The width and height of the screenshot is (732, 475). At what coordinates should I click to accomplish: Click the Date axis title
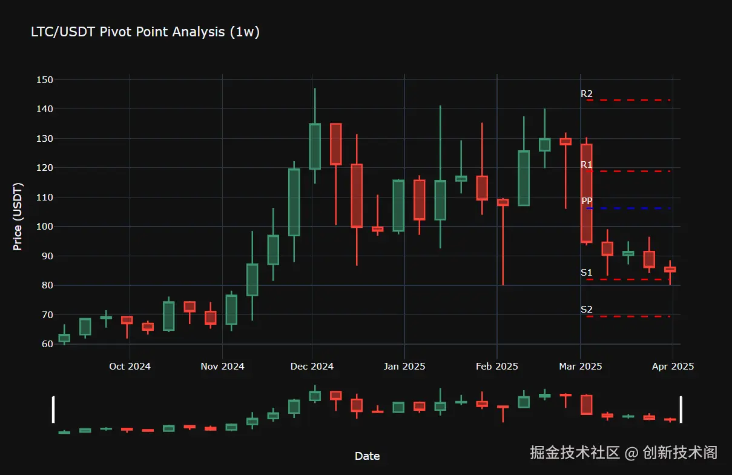(x=367, y=456)
